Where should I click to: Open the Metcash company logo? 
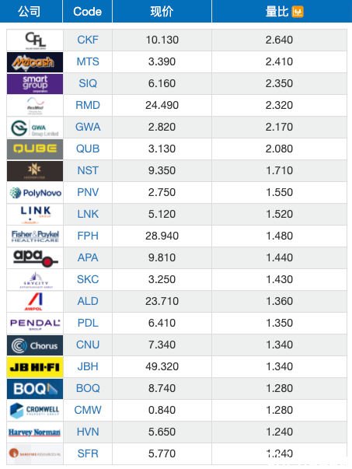click(x=35, y=62)
